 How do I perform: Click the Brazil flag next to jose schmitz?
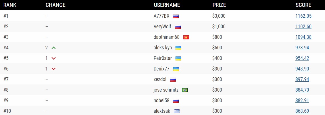click(185, 90)
